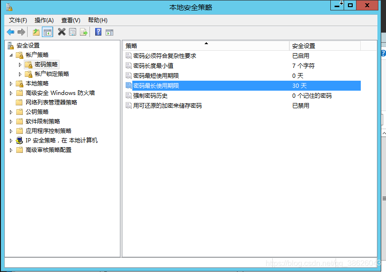Toggle the Show/Hide action pane icon
Viewport: 386px width, 272px height.
109,32
